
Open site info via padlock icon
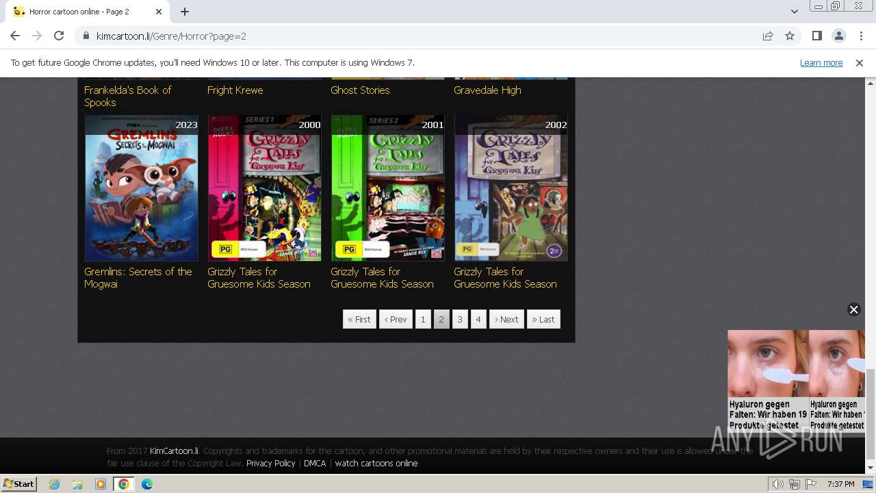(86, 36)
